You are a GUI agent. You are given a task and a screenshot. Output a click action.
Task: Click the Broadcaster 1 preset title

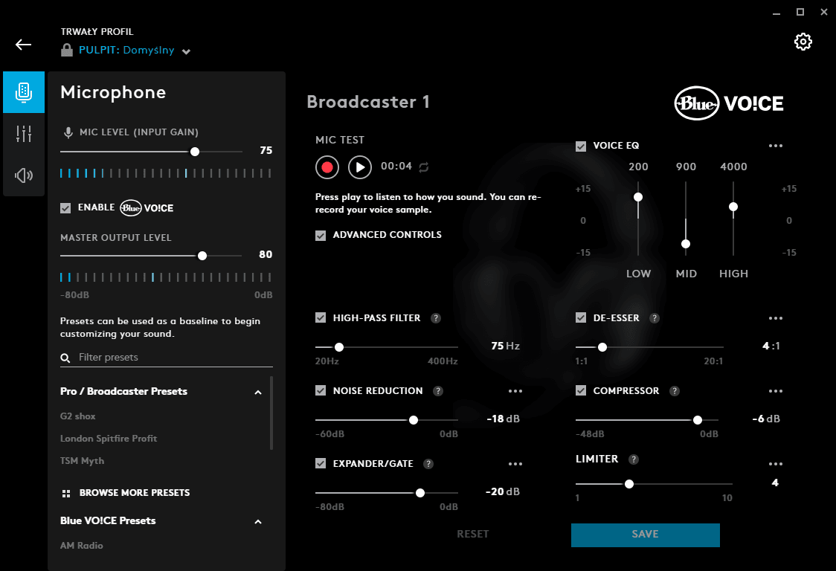tap(368, 103)
